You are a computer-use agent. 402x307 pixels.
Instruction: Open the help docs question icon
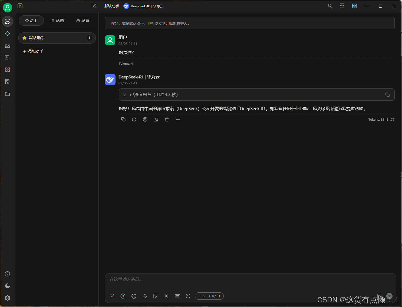pyautogui.click(x=8, y=274)
